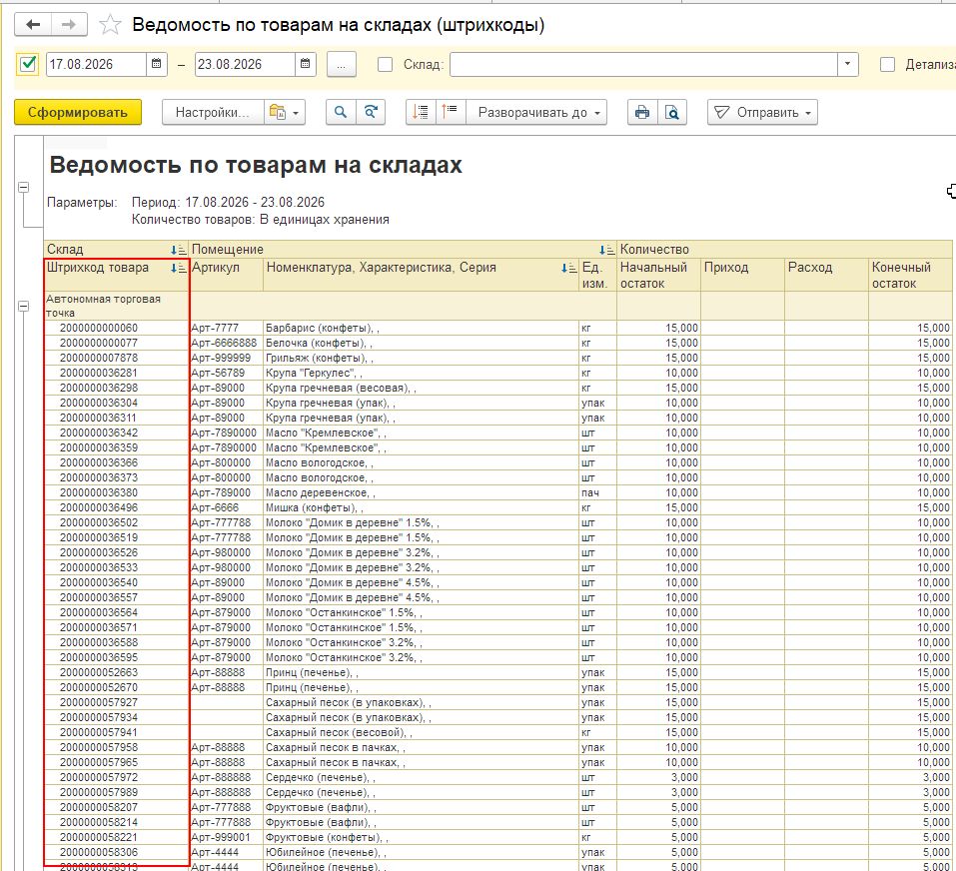Screen dimensions: 956x871
Task: Open Отправить send dropdown
Action: (x=762, y=112)
